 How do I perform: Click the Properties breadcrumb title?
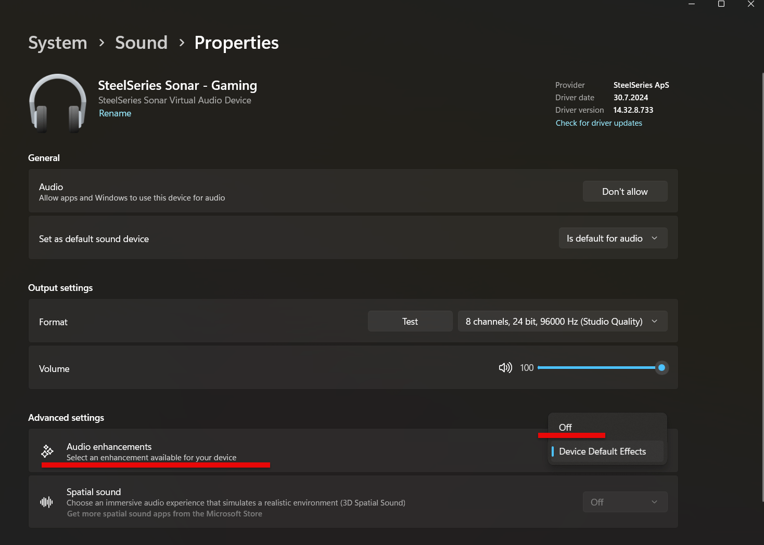(x=236, y=43)
